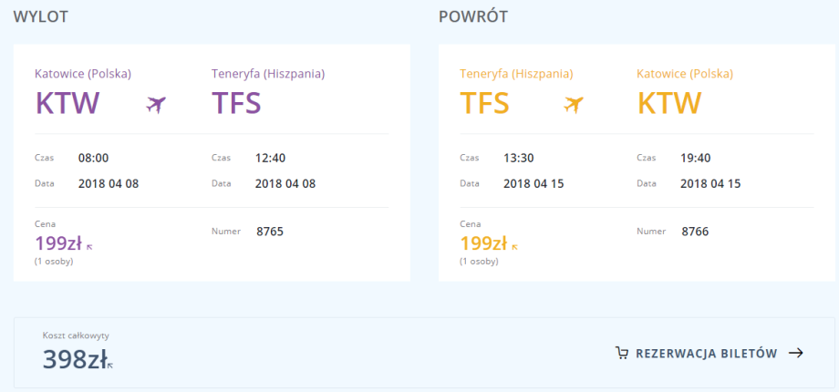Click the purple Teneryfa (Hiszpania) destination label
The height and width of the screenshot is (392, 839).
tap(267, 74)
